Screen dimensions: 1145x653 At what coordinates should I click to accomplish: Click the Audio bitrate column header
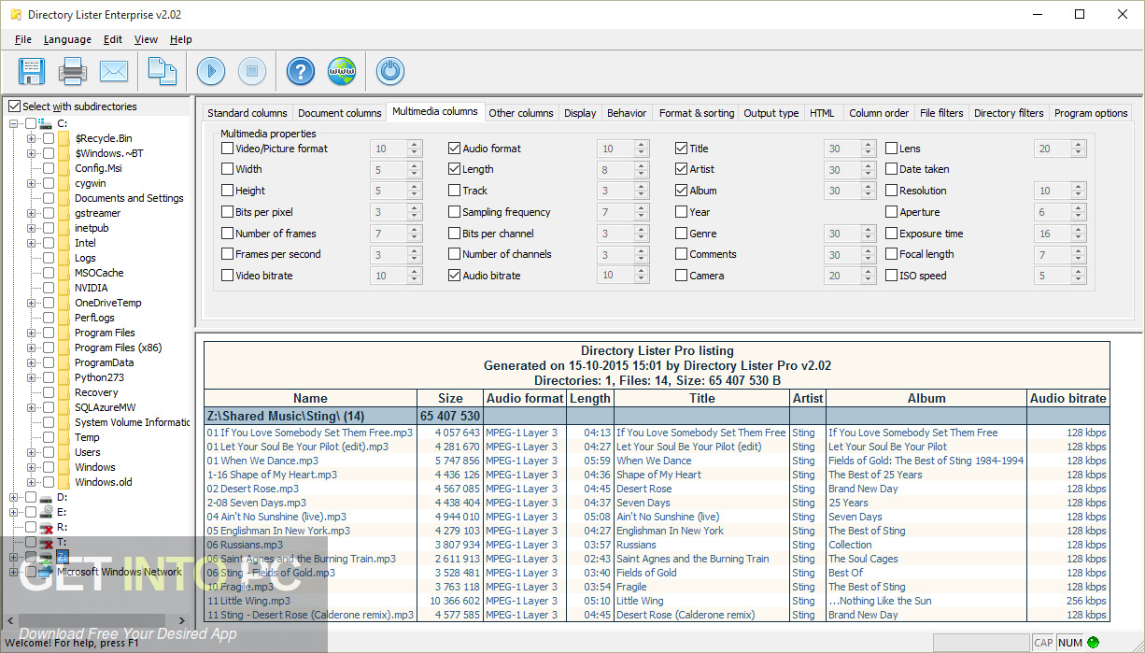click(1068, 398)
